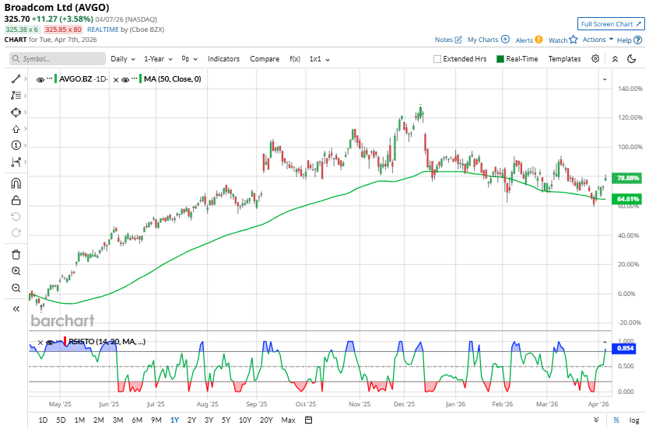Hide the AVGO.BZ price series via eye icon
649x439 pixels.
pyautogui.click(x=40, y=79)
